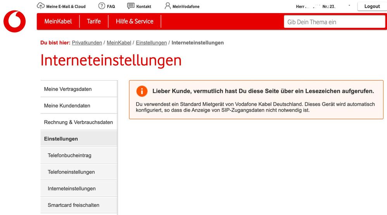This screenshot has width=387, height=215.
Task: Click the 'Du verwendest ein Standard Mietgerät' text
Action: pyautogui.click(x=255, y=107)
